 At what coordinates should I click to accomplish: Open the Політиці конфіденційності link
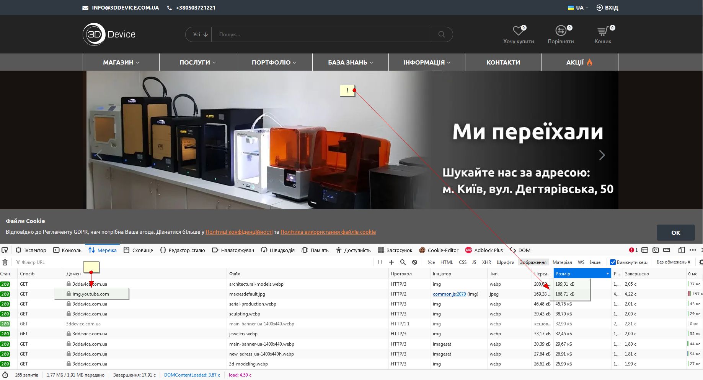[239, 232]
